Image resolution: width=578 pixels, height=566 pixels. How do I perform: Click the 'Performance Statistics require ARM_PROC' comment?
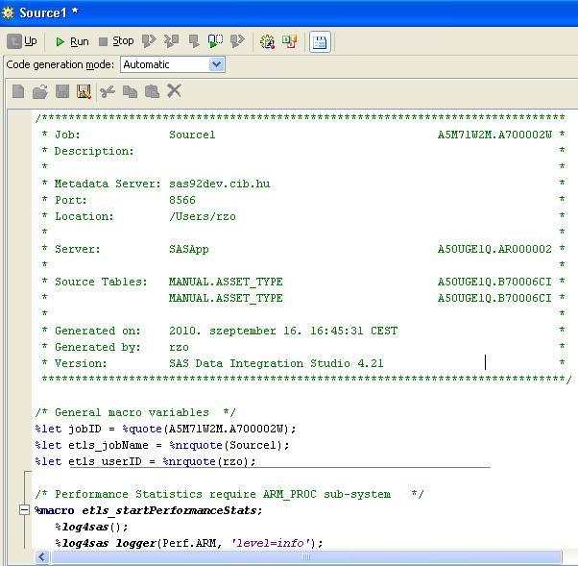pos(229,494)
